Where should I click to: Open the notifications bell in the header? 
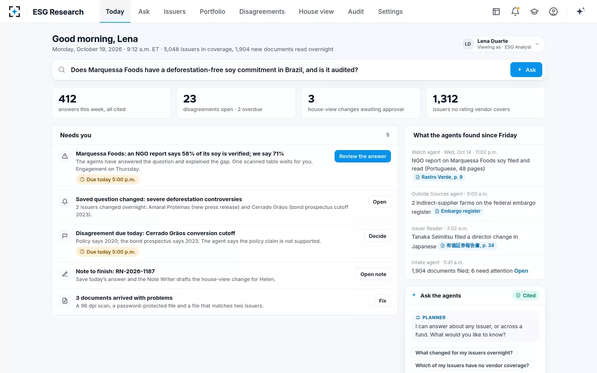point(515,12)
